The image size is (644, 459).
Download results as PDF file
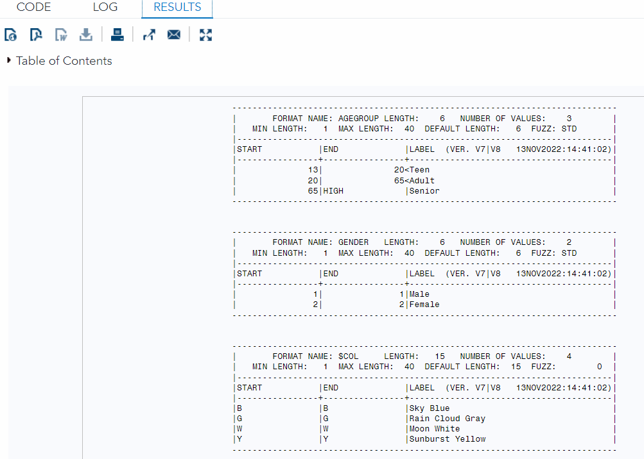pos(36,35)
